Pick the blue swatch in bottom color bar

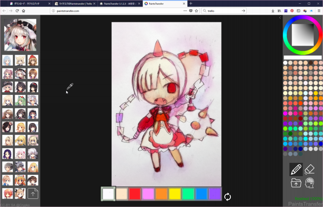pos(202,194)
